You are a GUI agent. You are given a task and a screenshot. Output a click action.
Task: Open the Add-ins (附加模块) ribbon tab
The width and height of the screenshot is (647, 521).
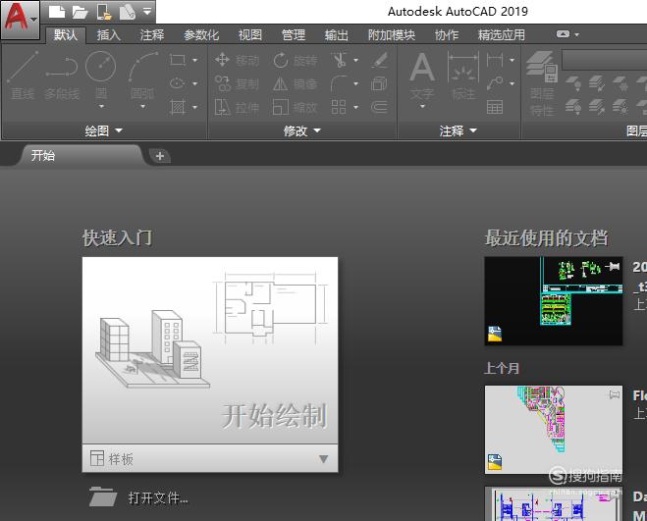pos(392,35)
